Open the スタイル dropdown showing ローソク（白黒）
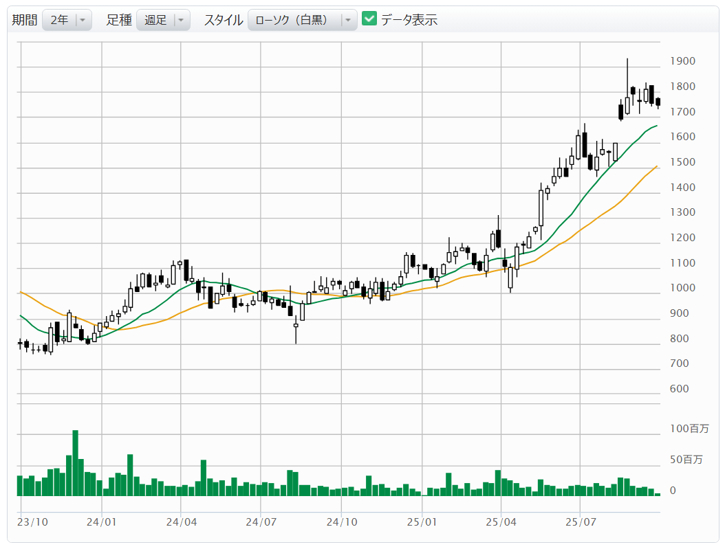The height and width of the screenshot is (549, 725). click(294, 20)
